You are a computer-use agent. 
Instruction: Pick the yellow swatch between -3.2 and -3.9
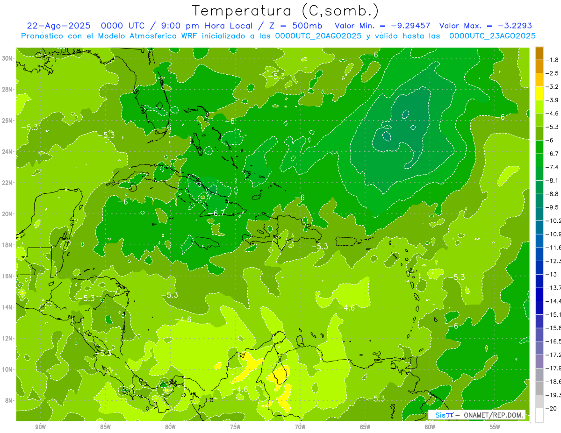point(539,93)
